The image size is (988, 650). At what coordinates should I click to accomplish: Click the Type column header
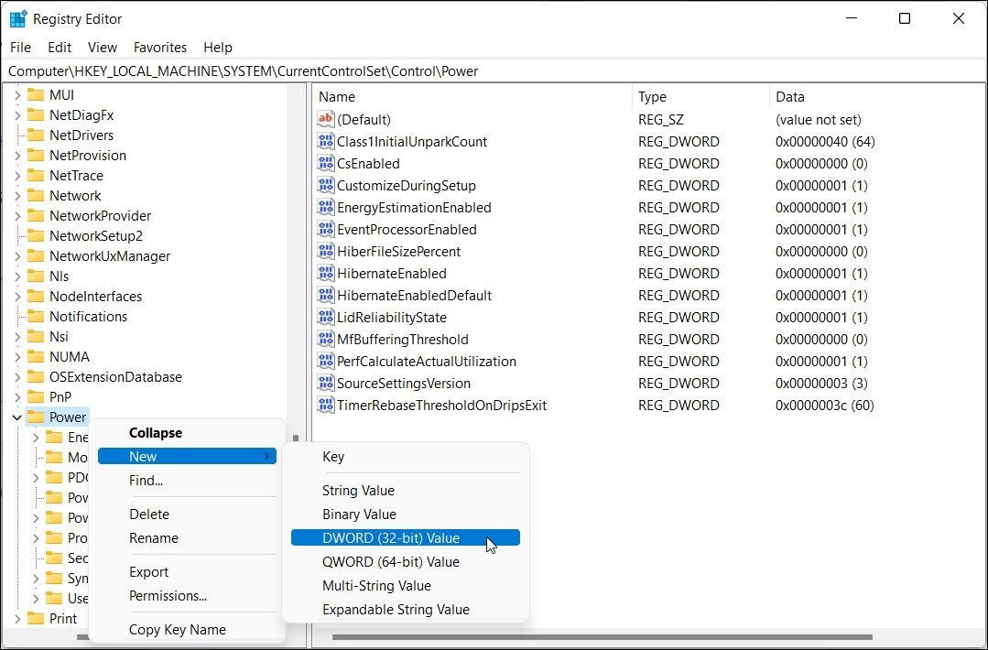pos(700,97)
